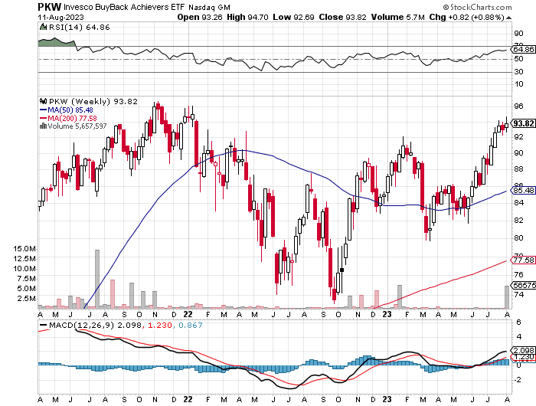This screenshot has width=536, height=406.
Task: Click the Low 92.69 value
Action: pos(293,17)
